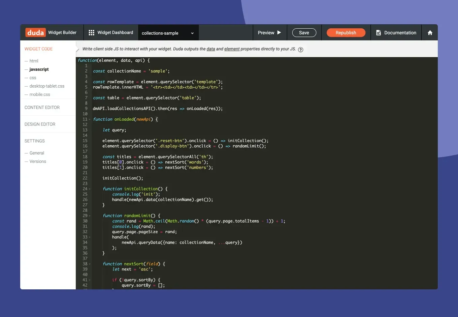Open the CONTENT EDITOR section

point(42,107)
